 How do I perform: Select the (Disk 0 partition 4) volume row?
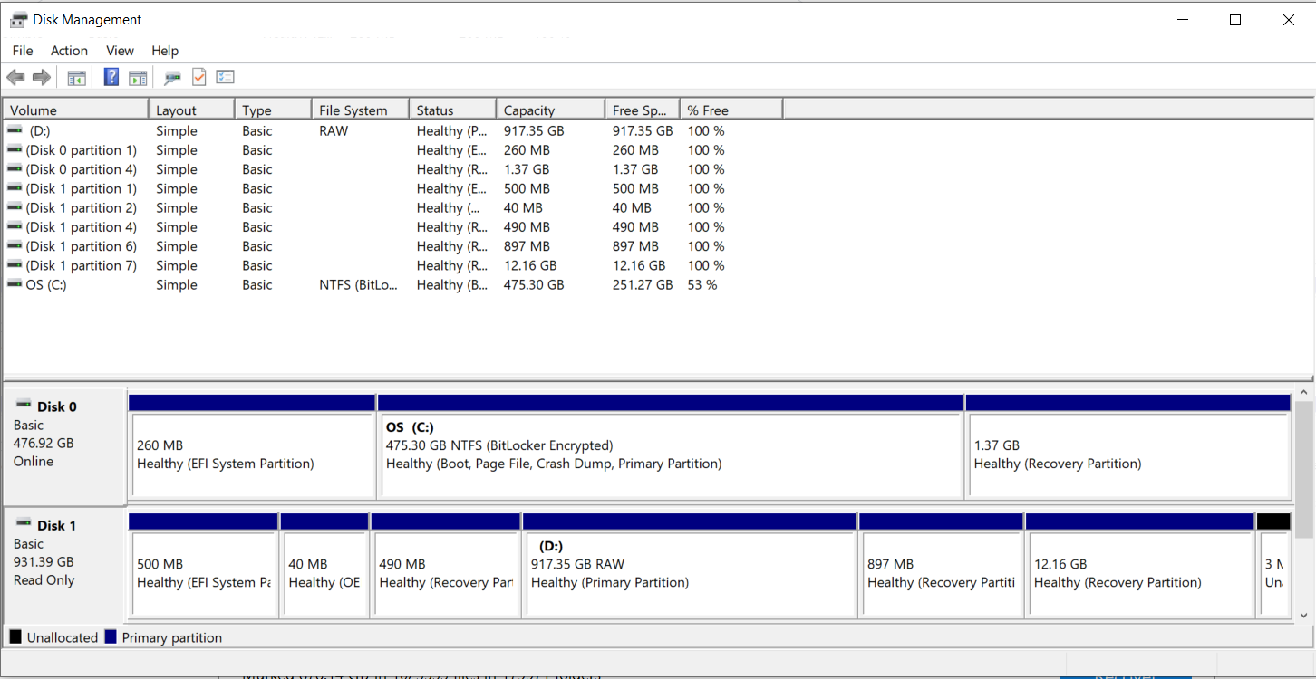[392, 169]
